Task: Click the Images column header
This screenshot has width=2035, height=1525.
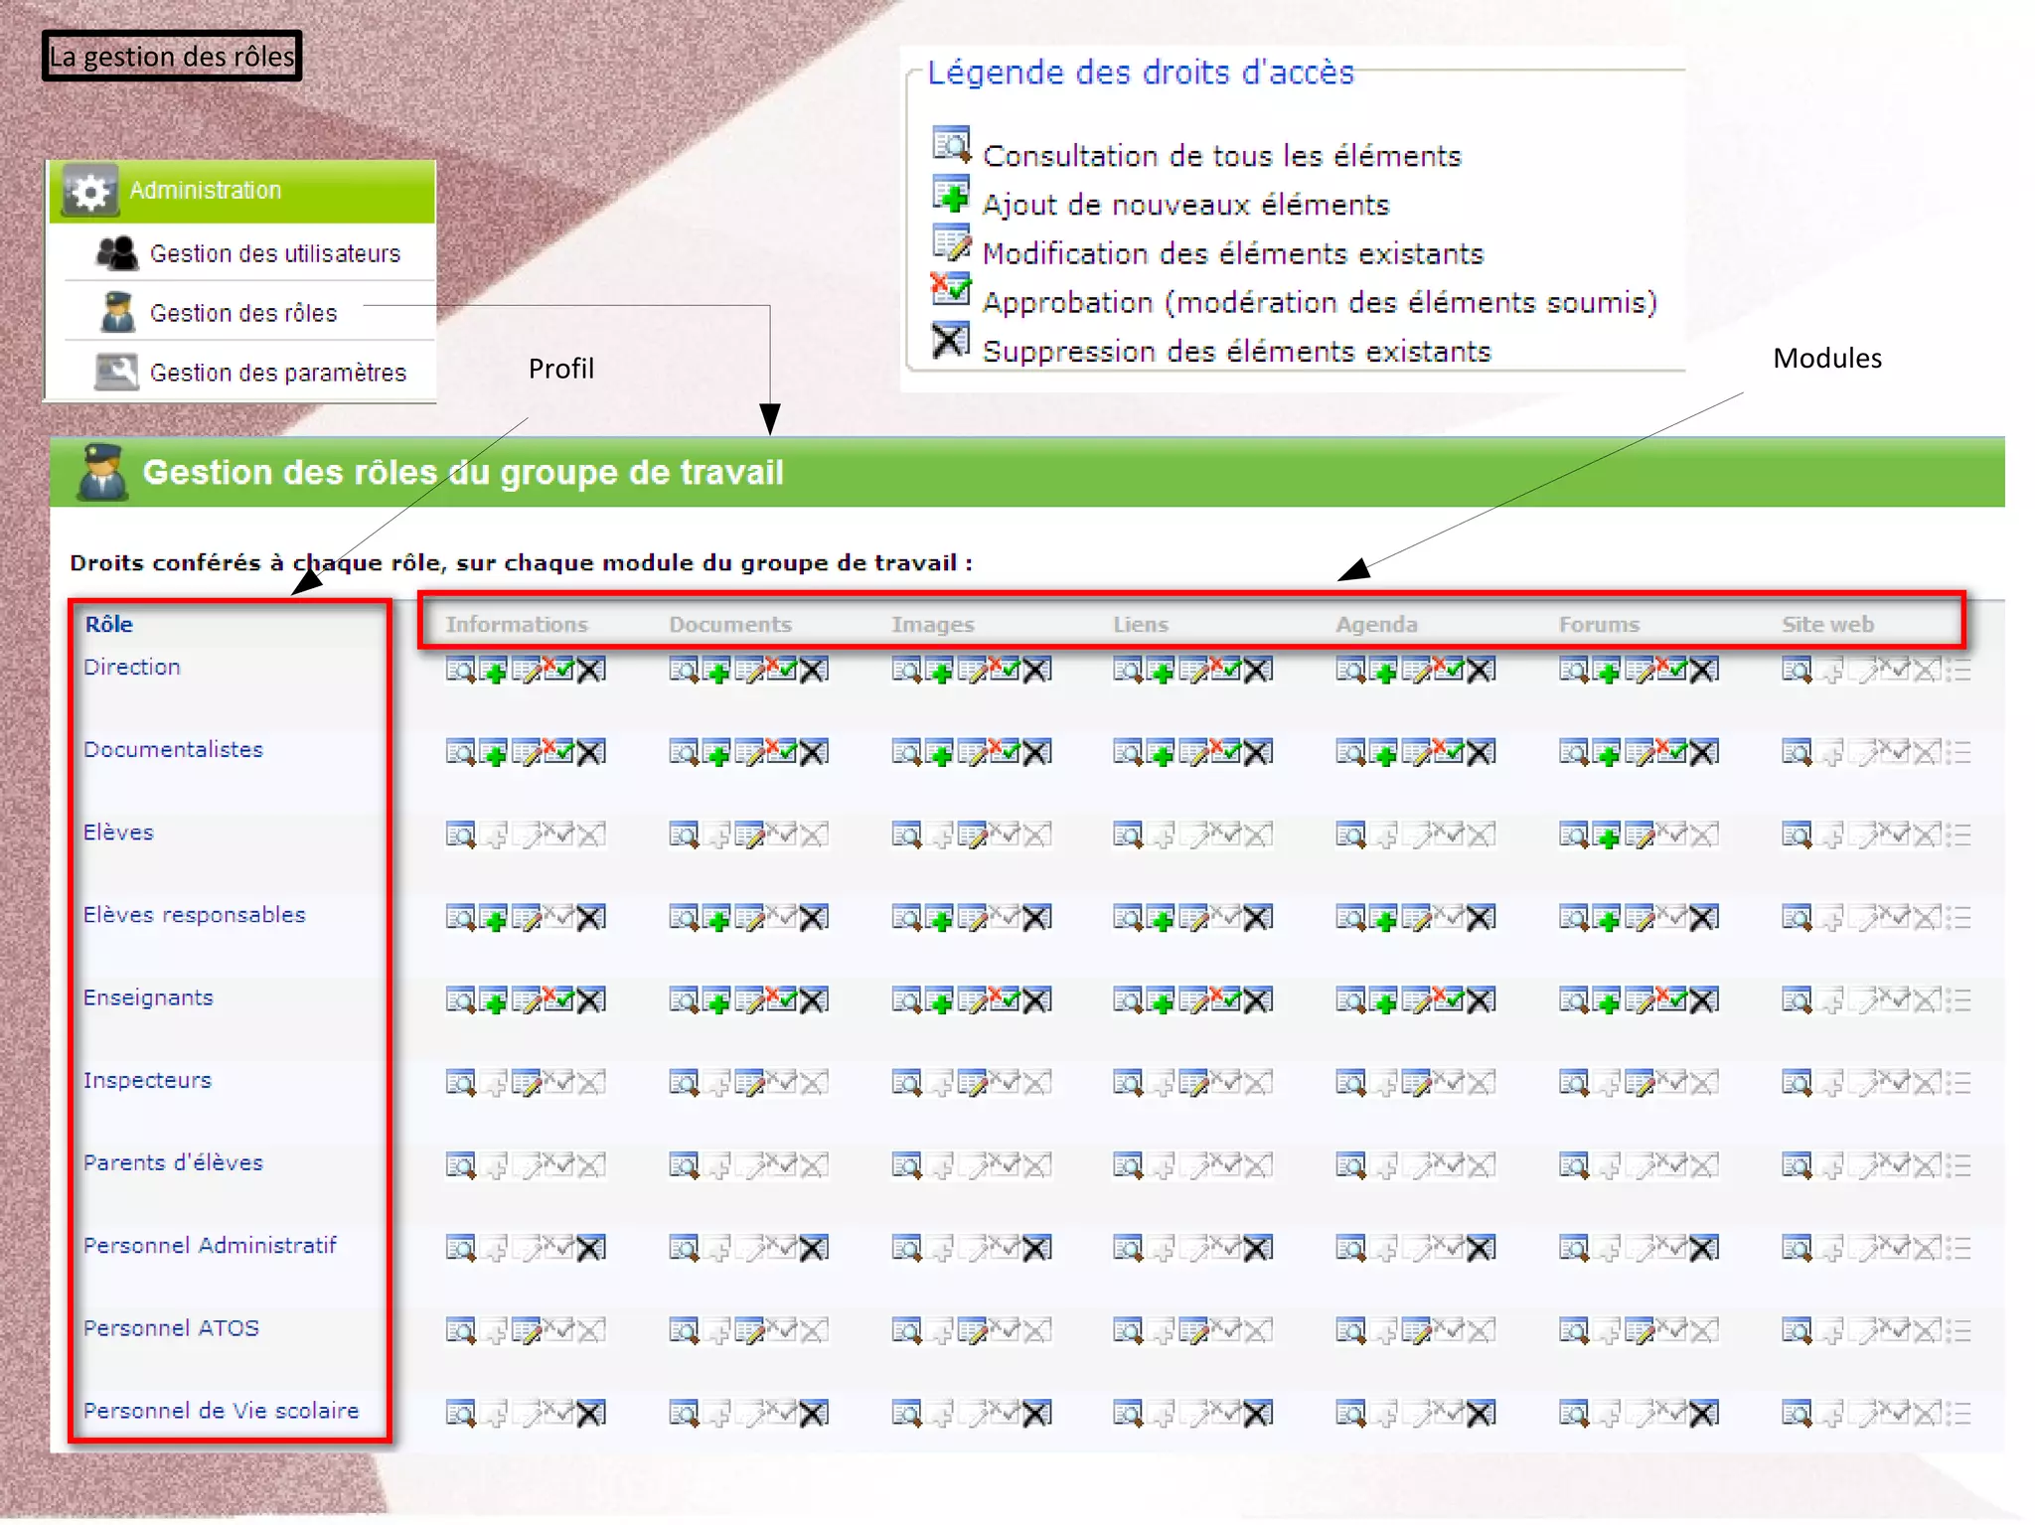Action: tap(932, 624)
